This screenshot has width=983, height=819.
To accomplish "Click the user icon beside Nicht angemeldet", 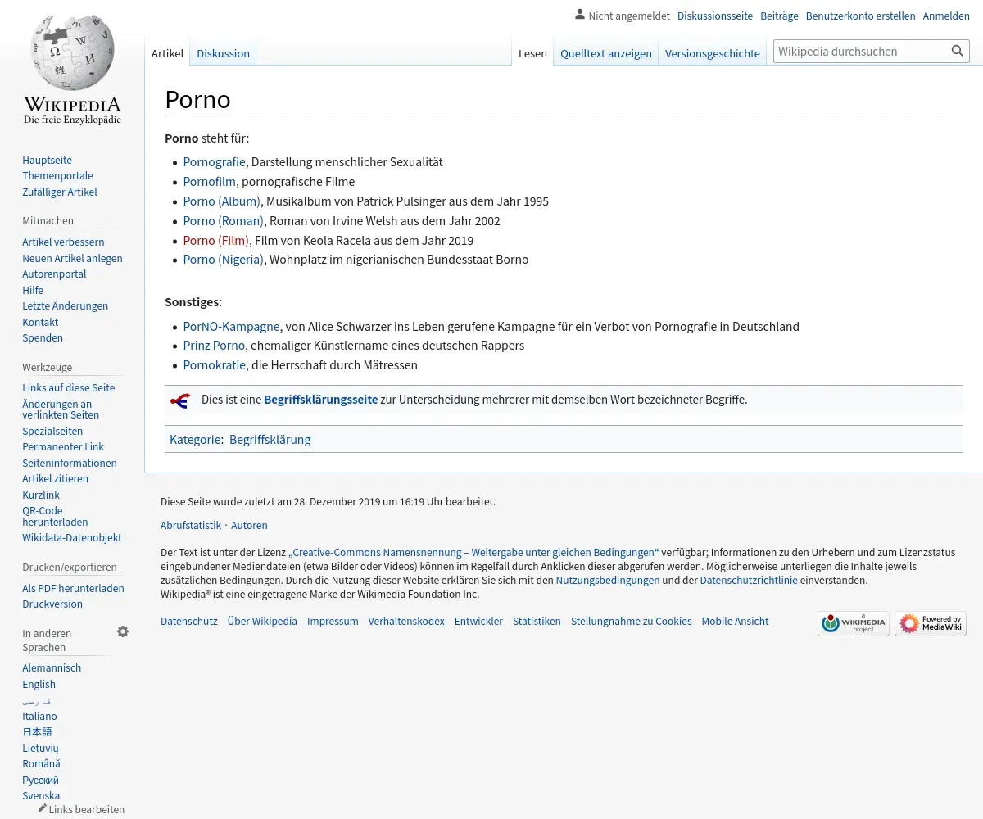I will [x=580, y=15].
